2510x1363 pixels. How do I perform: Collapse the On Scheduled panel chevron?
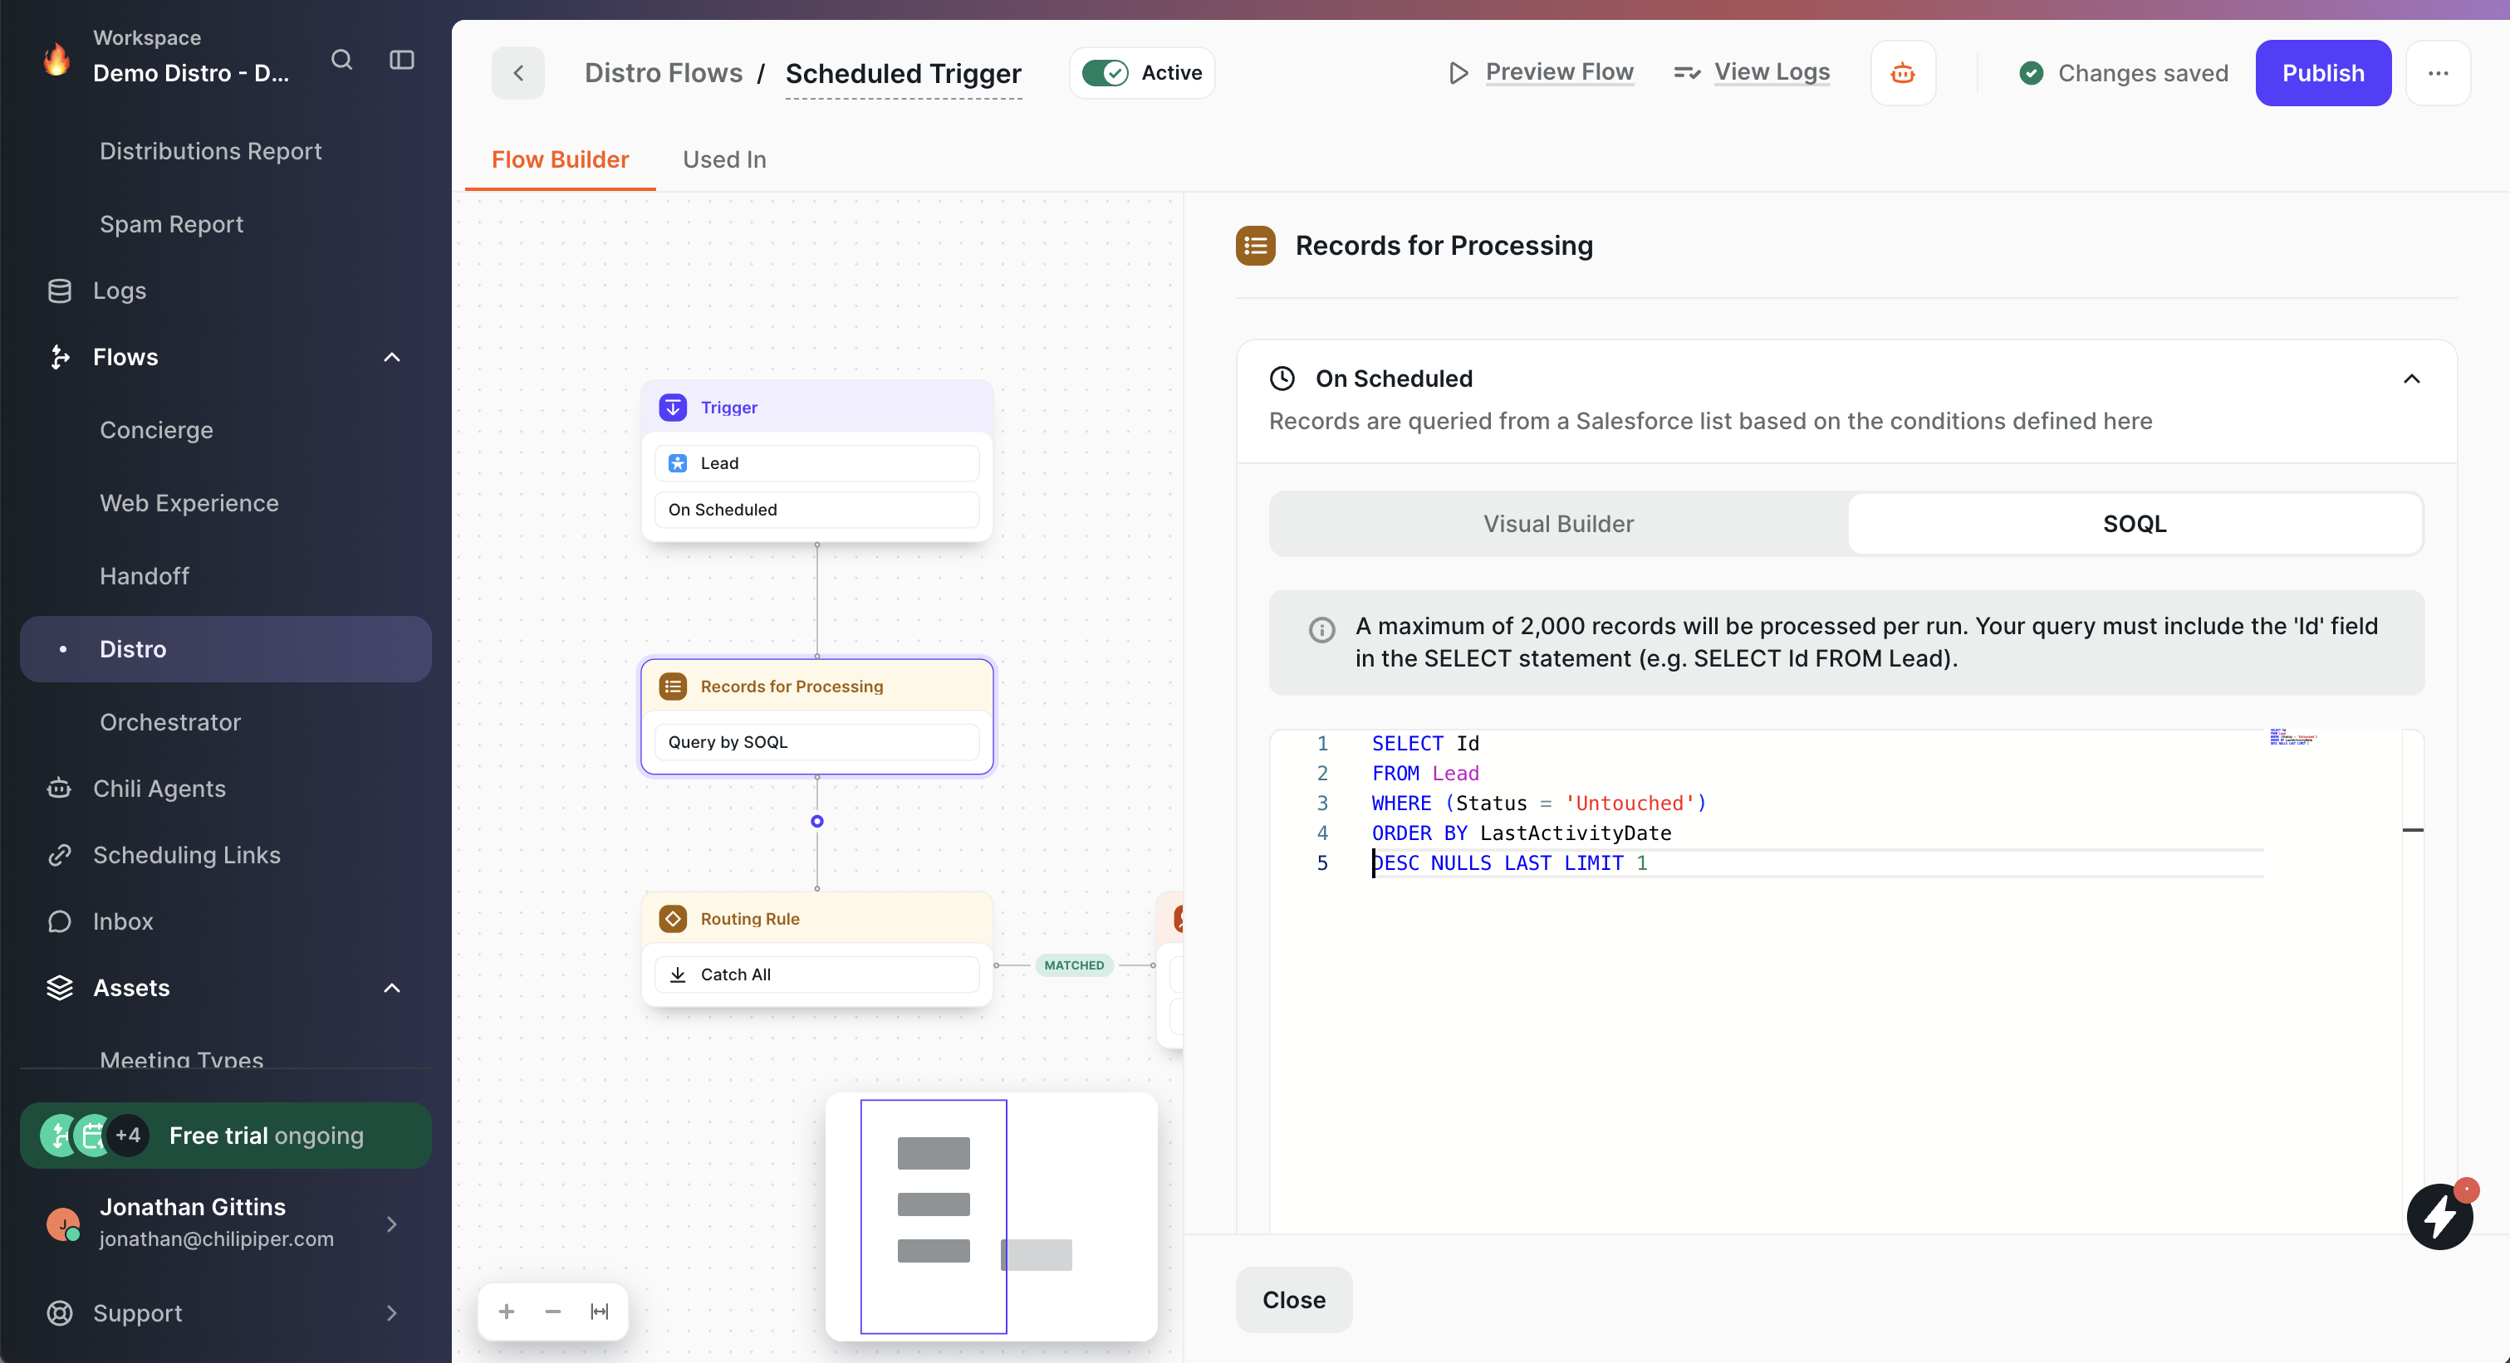coord(2412,379)
